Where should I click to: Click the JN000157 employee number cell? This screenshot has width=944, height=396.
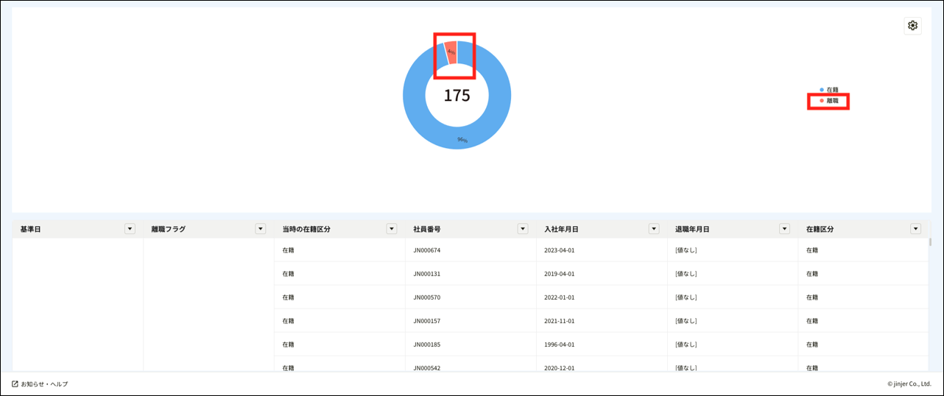pyautogui.click(x=427, y=321)
